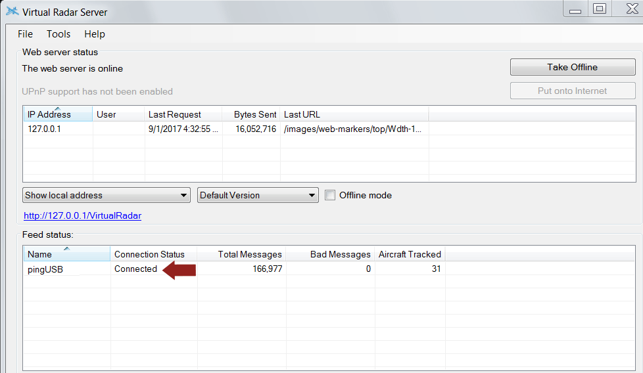Screen dimensions: 643x373
Task: Sort by Bad Messages column header
Action: 330,254
